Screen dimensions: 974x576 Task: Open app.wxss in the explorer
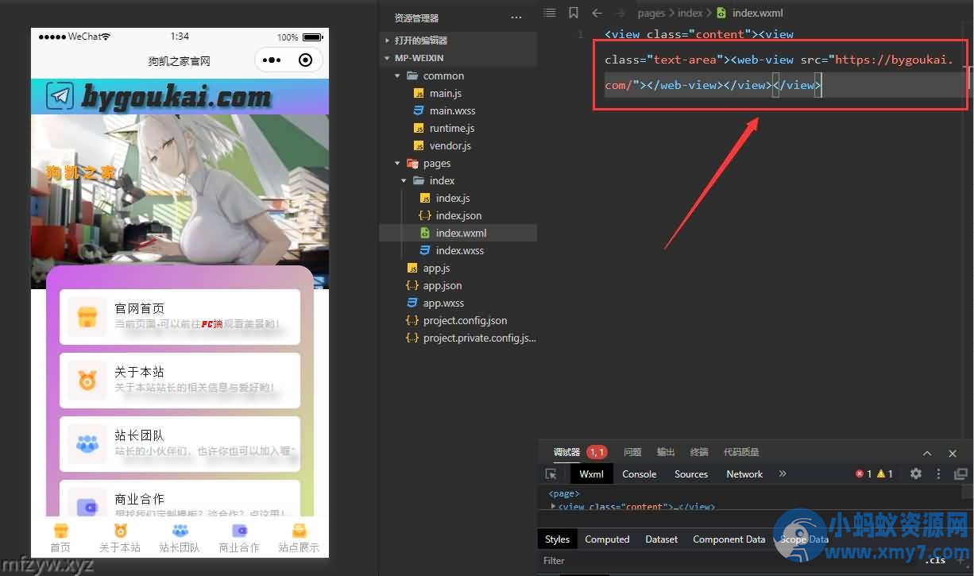click(x=443, y=303)
